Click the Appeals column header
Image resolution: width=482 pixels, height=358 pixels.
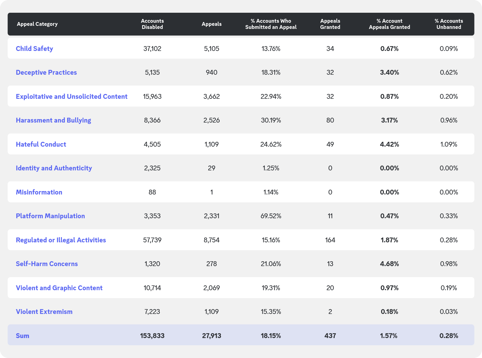pyautogui.click(x=211, y=24)
